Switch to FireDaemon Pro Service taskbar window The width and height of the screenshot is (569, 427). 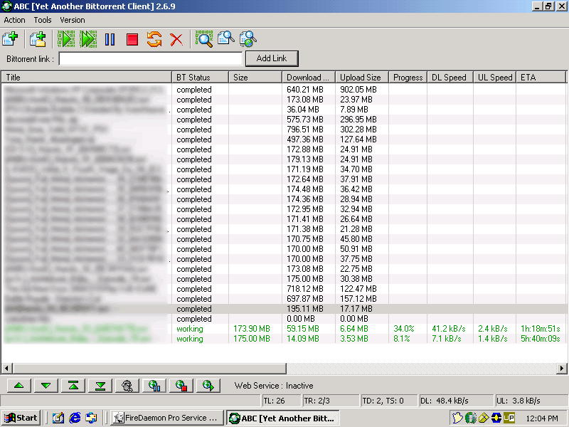click(x=166, y=418)
